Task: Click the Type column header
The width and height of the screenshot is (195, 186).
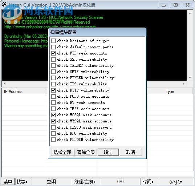Action: 170,92
